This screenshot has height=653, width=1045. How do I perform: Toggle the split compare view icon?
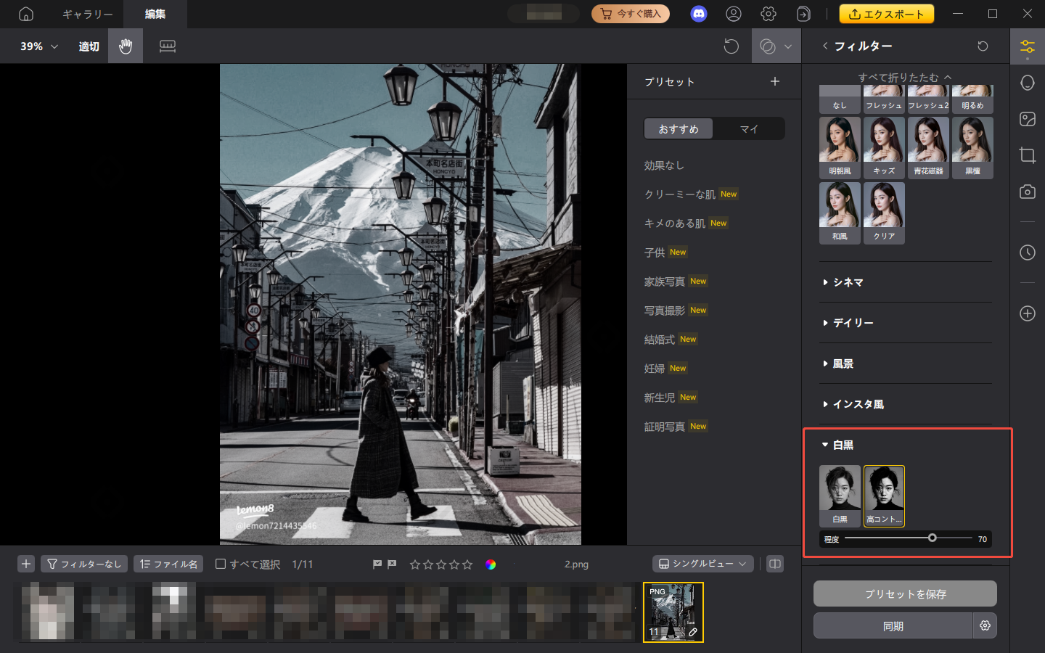(775, 564)
